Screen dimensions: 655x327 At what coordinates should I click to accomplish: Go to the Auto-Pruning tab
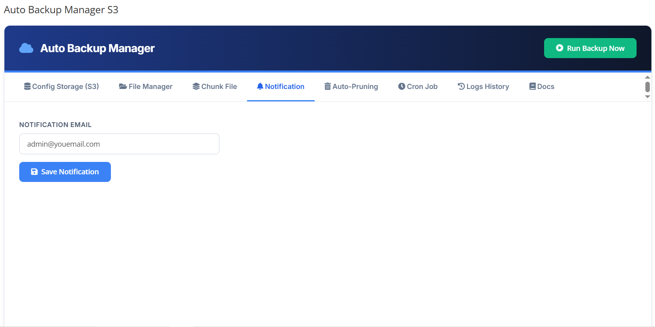(351, 87)
